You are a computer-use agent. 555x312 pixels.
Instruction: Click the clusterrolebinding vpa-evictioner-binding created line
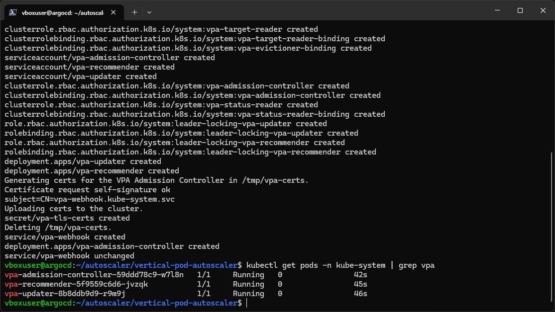[188, 48]
